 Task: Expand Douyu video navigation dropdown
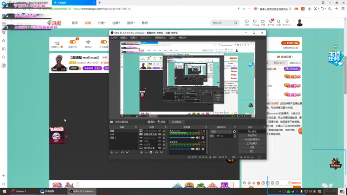click(116, 23)
